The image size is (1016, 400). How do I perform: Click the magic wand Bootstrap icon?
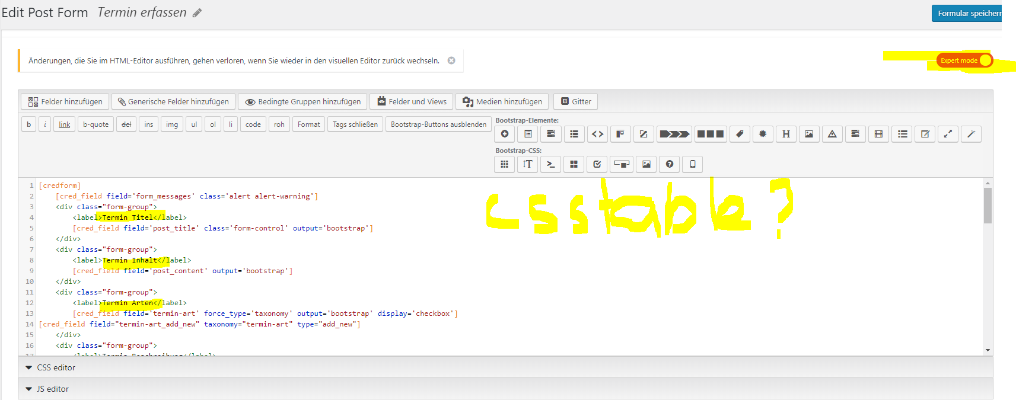[971, 134]
